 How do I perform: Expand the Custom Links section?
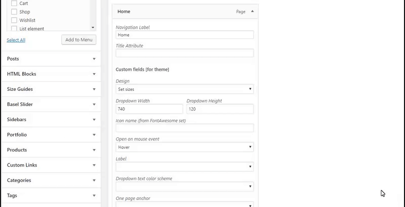pyautogui.click(x=51, y=165)
